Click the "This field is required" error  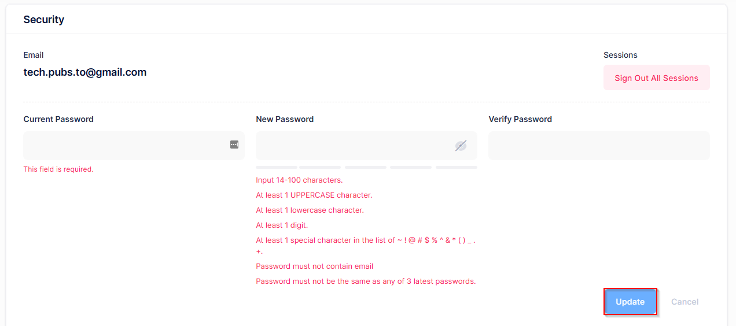58,169
